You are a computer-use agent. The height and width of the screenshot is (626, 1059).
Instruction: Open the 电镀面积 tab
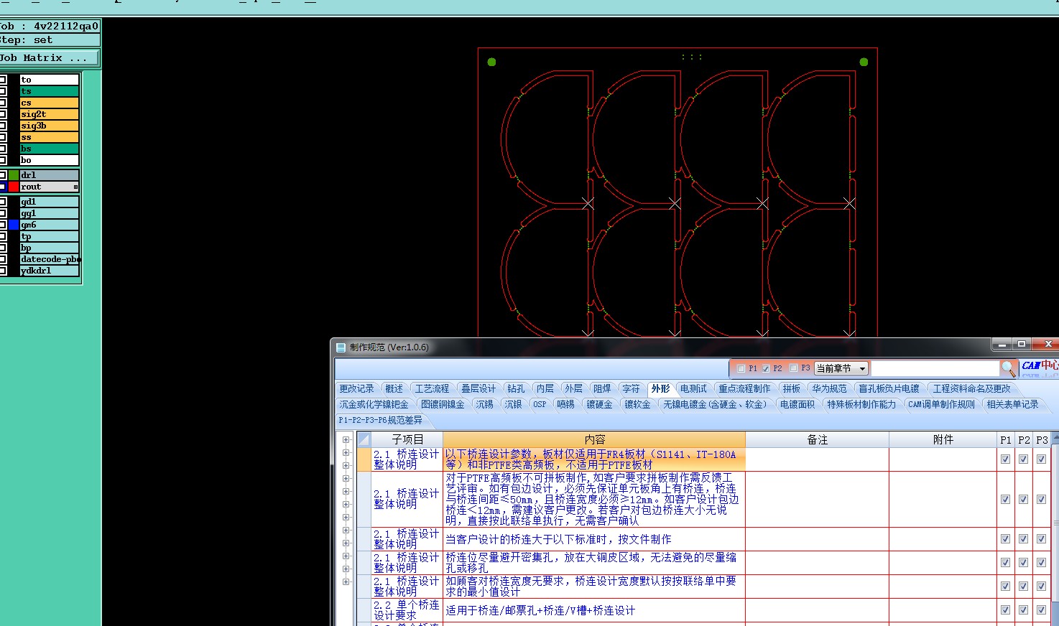(x=797, y=404)
